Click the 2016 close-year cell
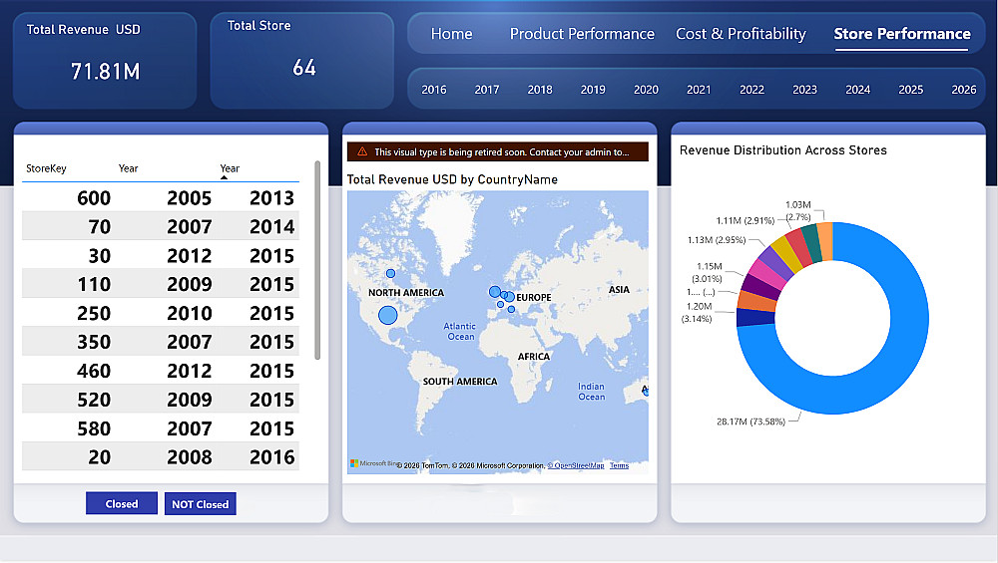Viewport: 998px width, 563px height. 271,457
